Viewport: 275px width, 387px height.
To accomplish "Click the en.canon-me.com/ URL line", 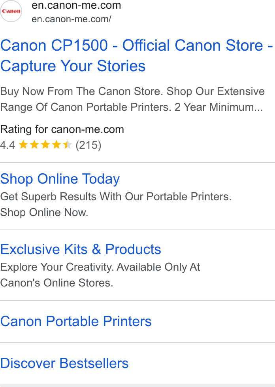I will point(72,19).
